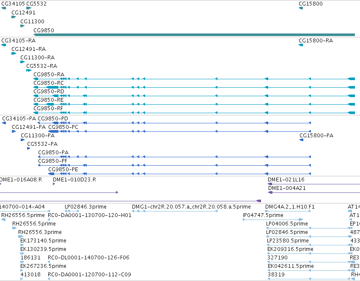The height and width of the screenshot is (281, 360).
Task: Click the 38319 EST label
Action: pyautogui.click(x=276, y=275)
